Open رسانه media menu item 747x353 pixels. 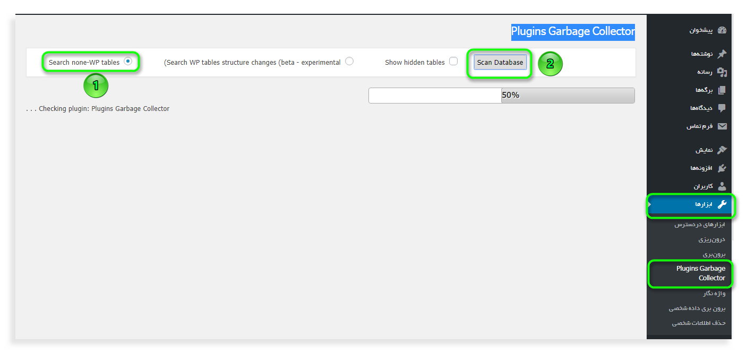[689, 72]
